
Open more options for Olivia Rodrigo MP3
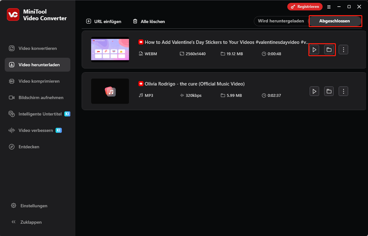pyautogui.click(x=343, y=91)
